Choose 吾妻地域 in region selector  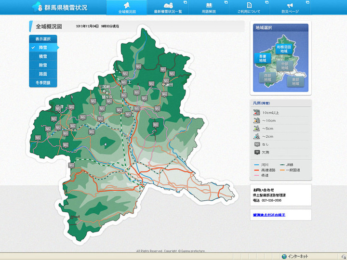point(263,58)
